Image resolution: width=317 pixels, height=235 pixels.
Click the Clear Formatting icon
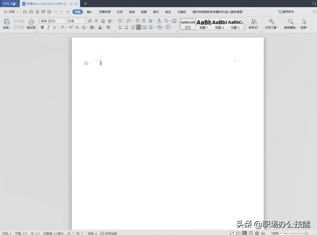(103, 21)
